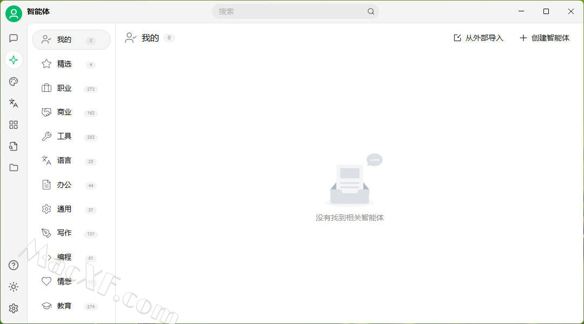Click 没有找到相关智能体 empty message
The image size is (584, 324).
coord(350,218)
